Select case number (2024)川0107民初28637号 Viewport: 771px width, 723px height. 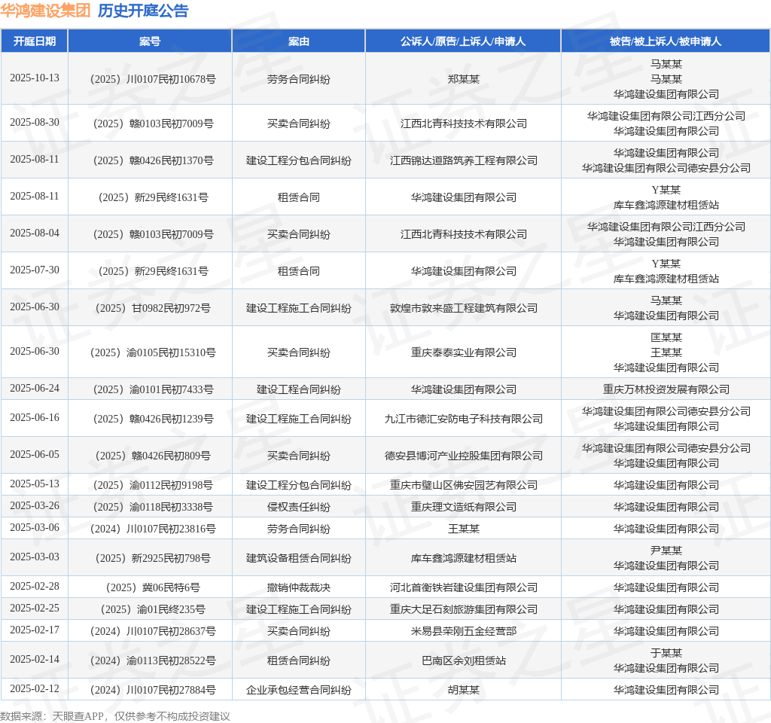pos(153,631)
